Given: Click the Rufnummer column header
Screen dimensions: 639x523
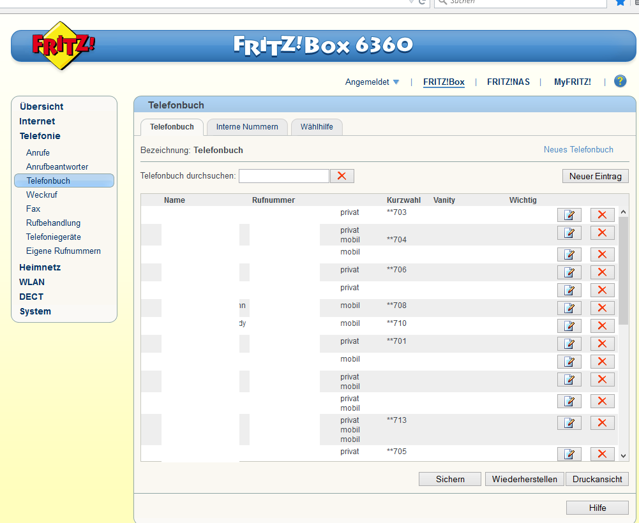Looking at the screenshot, I should tap(273, 200).
